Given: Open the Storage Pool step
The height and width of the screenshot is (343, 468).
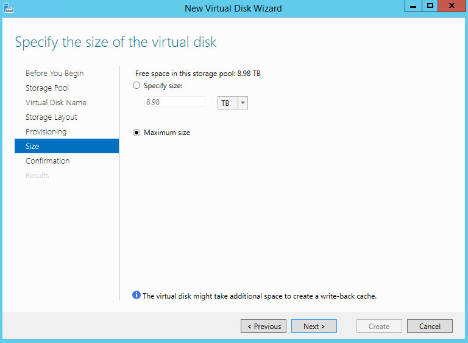Looking at the screenshot, I should pos(48,88).
